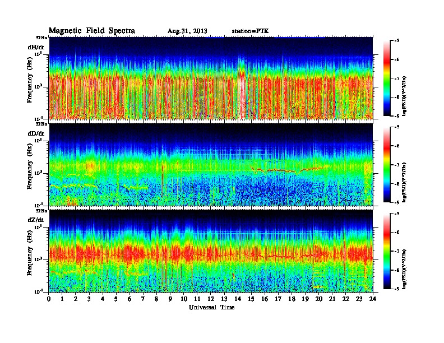The width and height of the screenshot is (444, 343).
Task: Click hour tick "11" on the time axis
Action: click(197, 299)
